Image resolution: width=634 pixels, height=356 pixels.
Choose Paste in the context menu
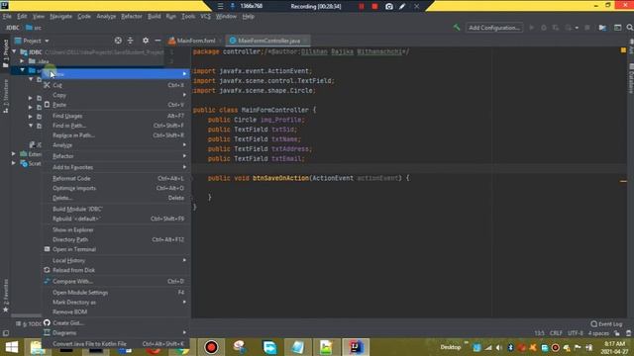point(117,105)
